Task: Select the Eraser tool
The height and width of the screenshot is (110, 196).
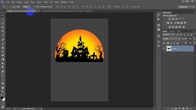Action: click(3, 55)
